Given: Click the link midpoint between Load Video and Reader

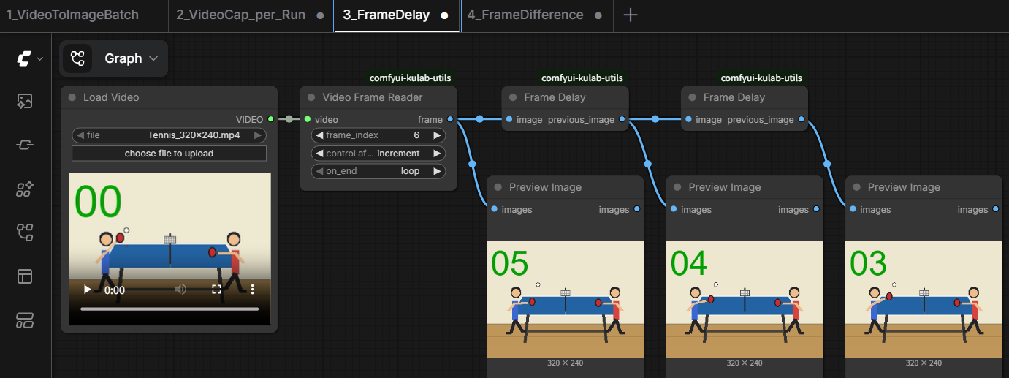Looking at the screenshot, I should [x=289, y=119].
